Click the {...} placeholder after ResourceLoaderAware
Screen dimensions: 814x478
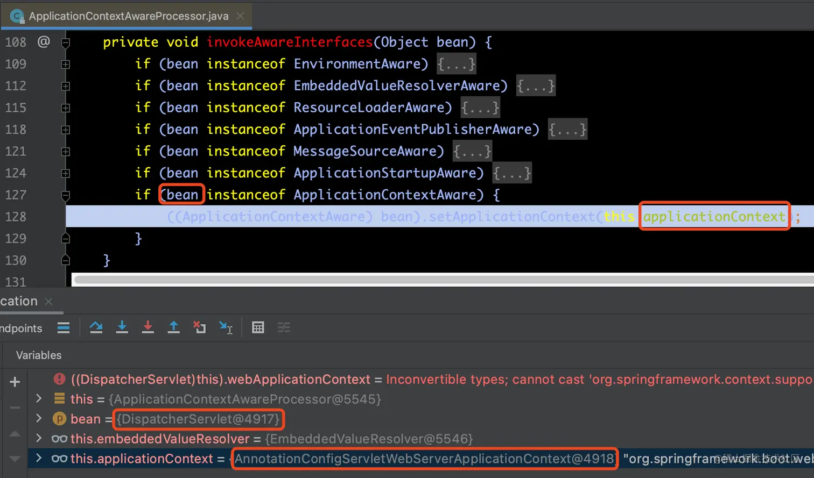[x=480, y=108]
